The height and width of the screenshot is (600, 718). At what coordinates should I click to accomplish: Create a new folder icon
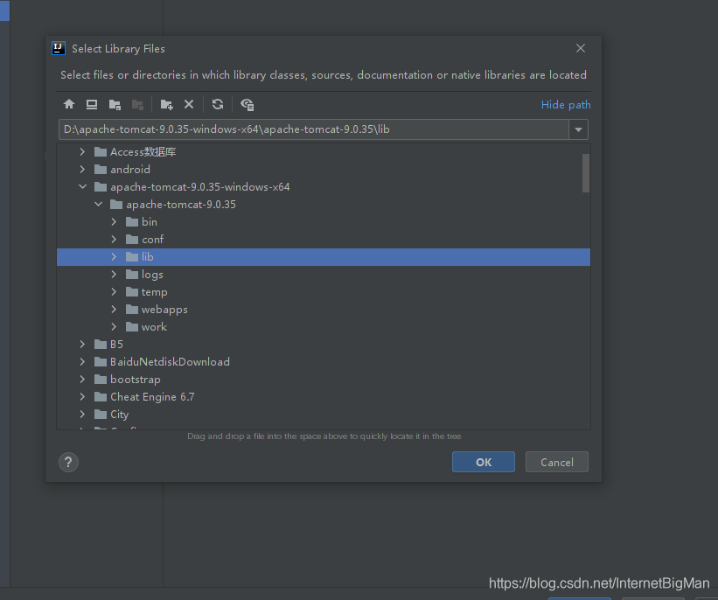tap(167, 104)
